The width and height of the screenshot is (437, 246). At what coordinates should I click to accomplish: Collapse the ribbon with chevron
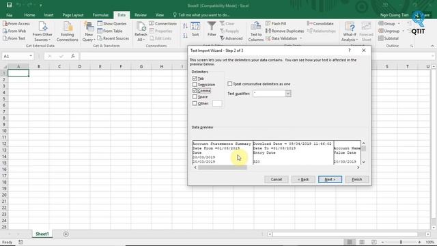point(432,46)
